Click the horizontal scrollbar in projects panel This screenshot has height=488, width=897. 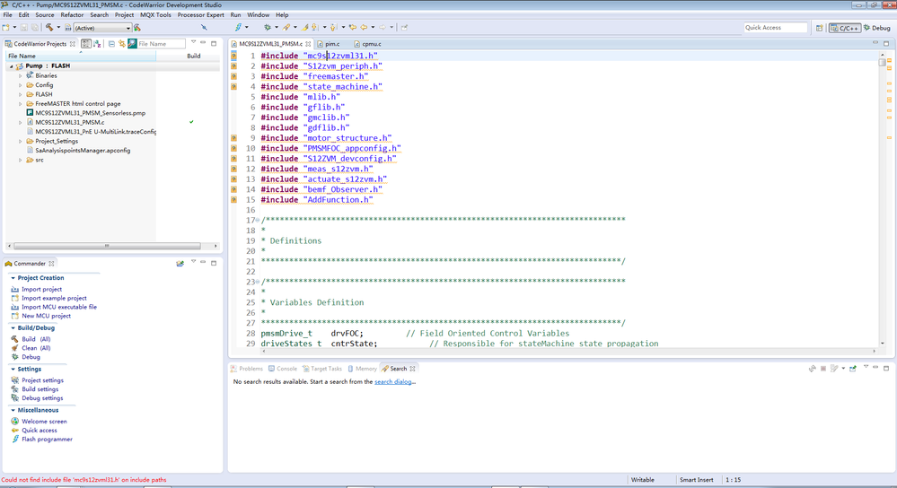107,246
